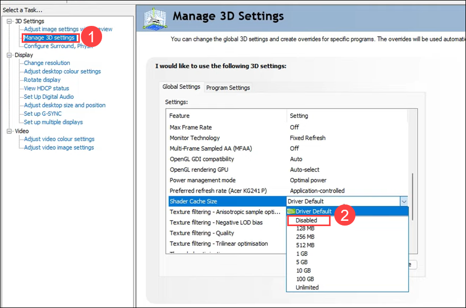
Task: Choose 5 GB shader cache size
Action: coord(302,263)
